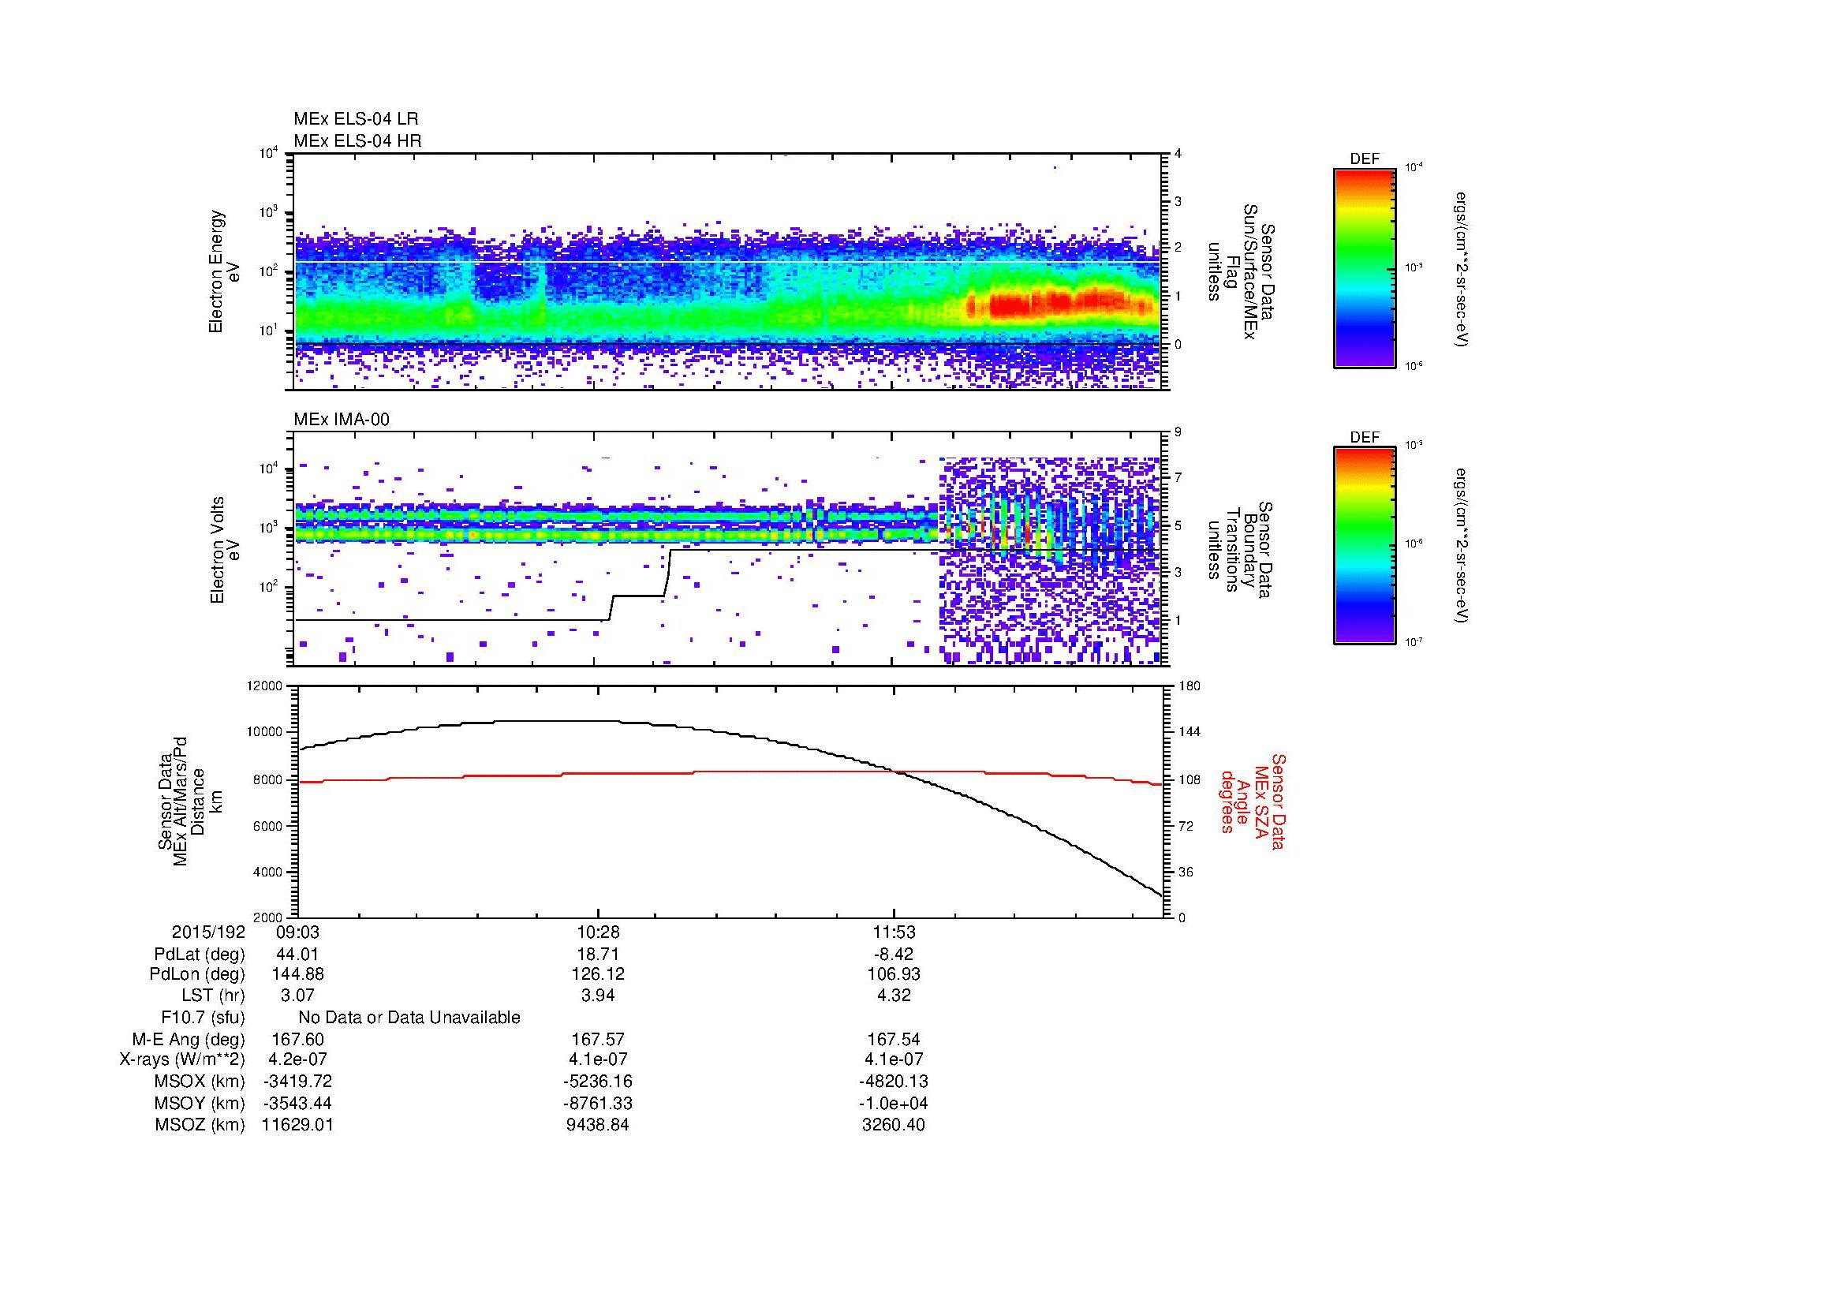Click the '2015/192' date label
This screenshot has height=1304, width=1845.
pos(208,932)
